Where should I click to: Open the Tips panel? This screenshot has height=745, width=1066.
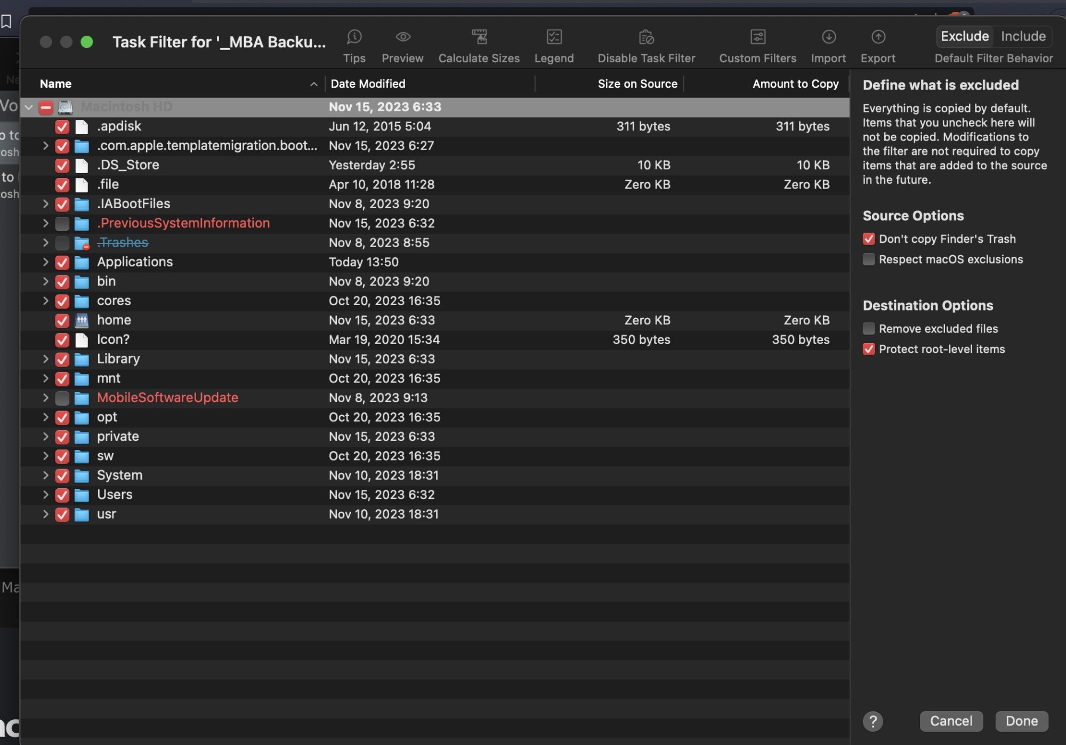354,45
